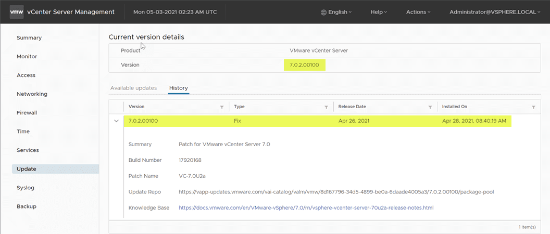550x234 pixels.
Task: Open the Networking section
Action: [x=32, y=94]
